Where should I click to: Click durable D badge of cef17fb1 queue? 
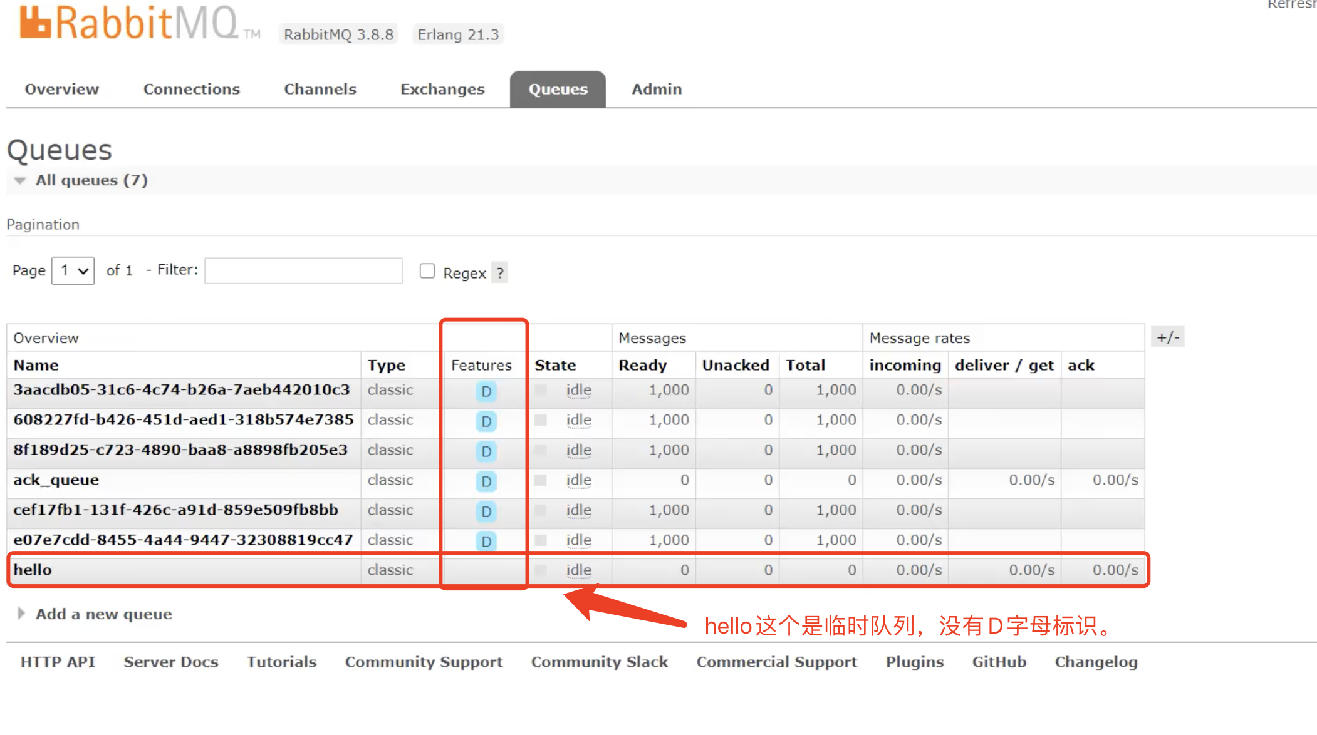[x=486, y=511]
